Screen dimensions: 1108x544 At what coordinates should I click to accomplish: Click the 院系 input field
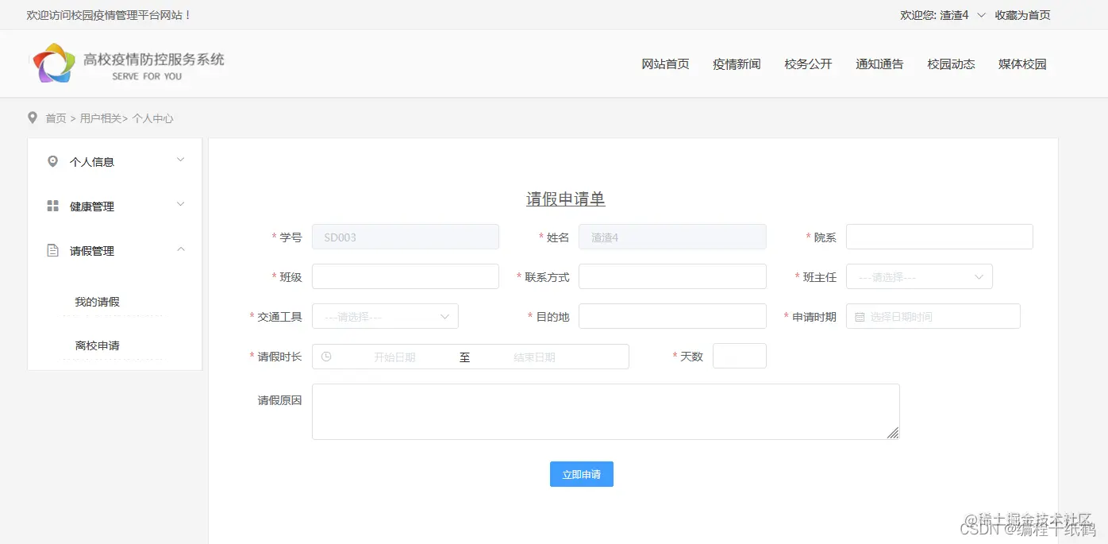(940, 237)
